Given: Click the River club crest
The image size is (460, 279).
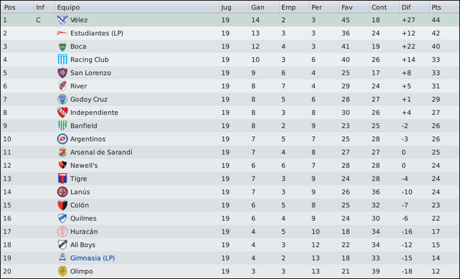Looking at the screenshot, I should coord(62,86).
